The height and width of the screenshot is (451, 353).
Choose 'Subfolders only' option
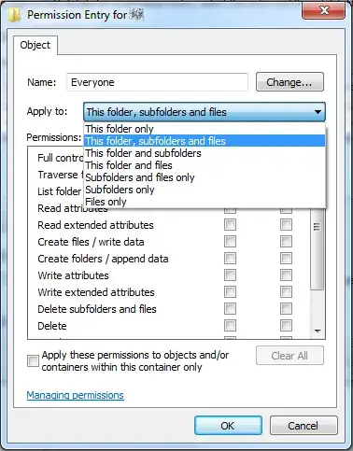point(205,190)
